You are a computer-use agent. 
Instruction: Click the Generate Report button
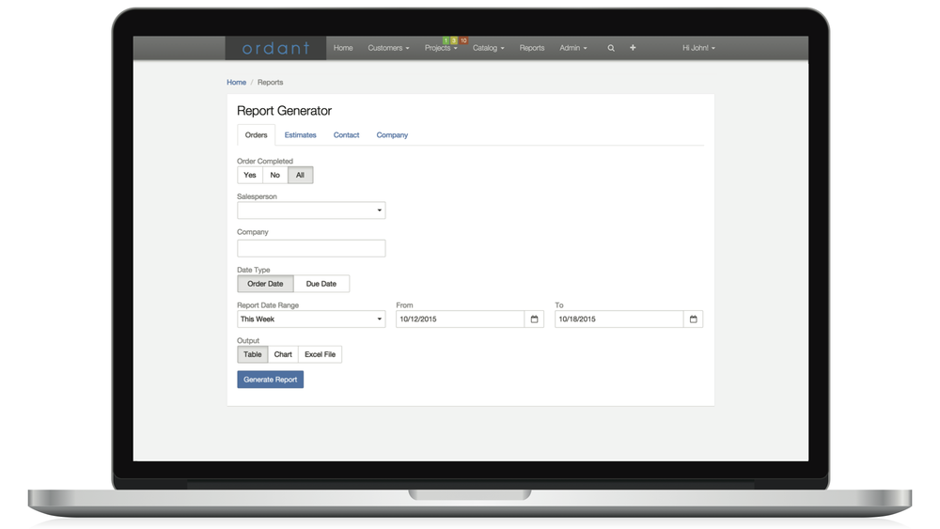(271, 380)
